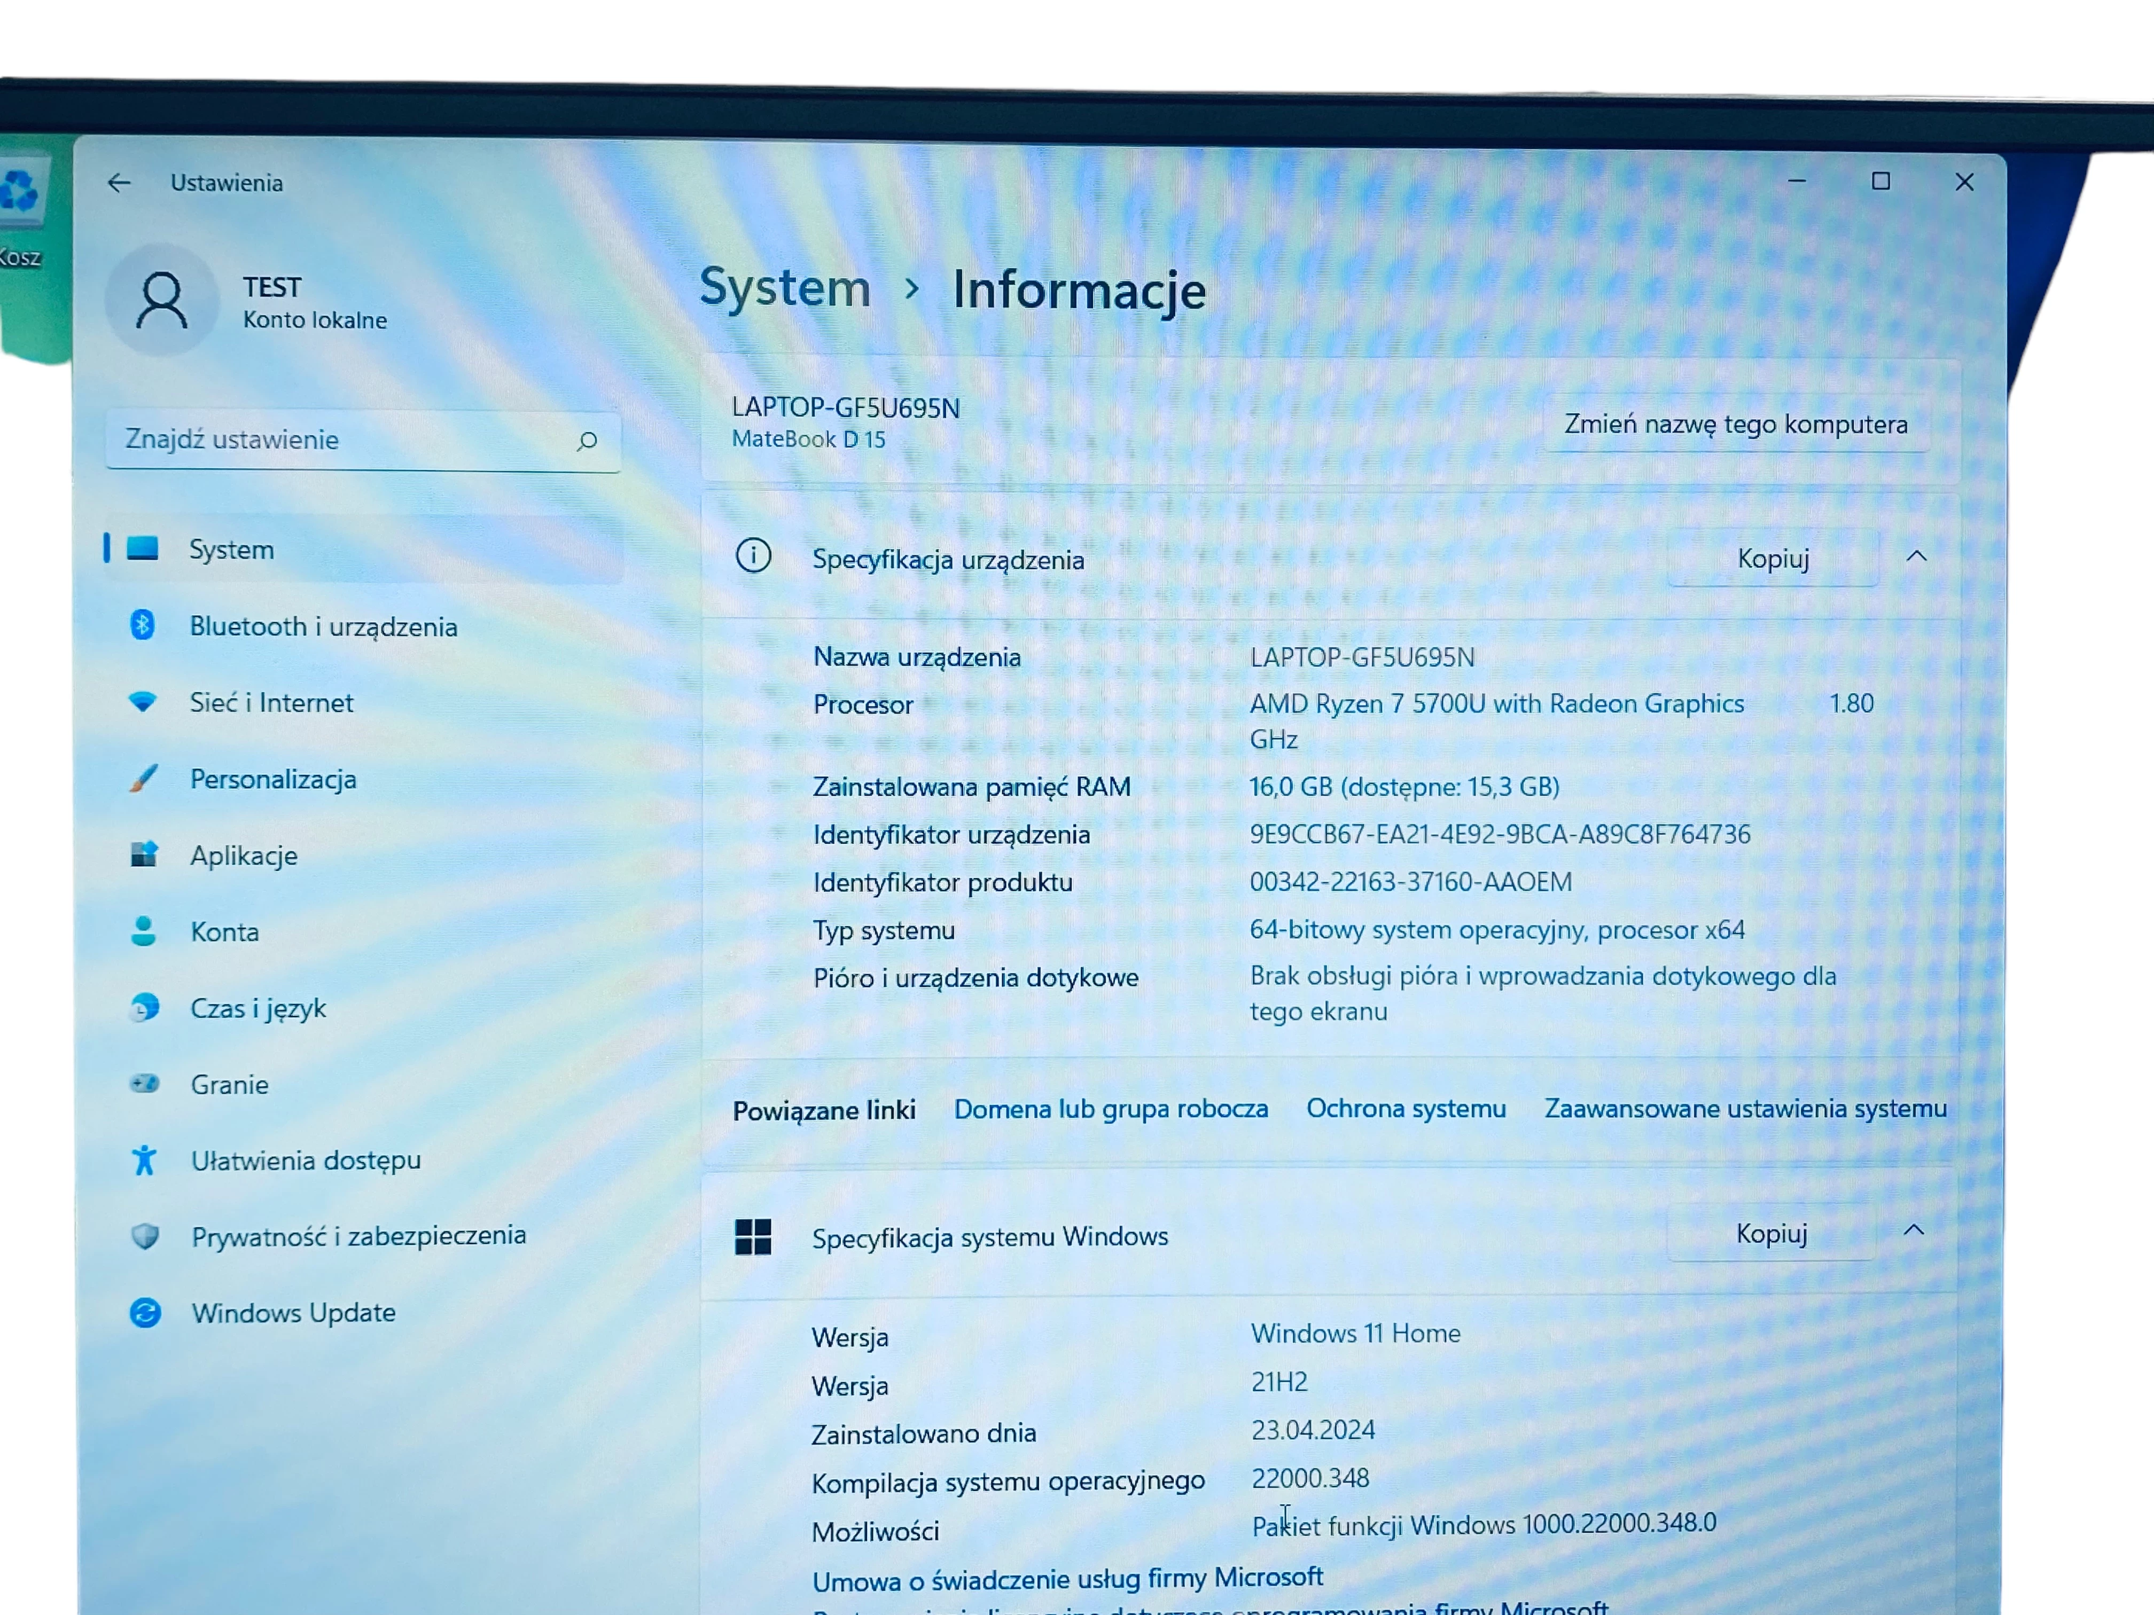Screen dimensions: 2154x1615
Task: Open the System category
Action: tap(364, 549)
